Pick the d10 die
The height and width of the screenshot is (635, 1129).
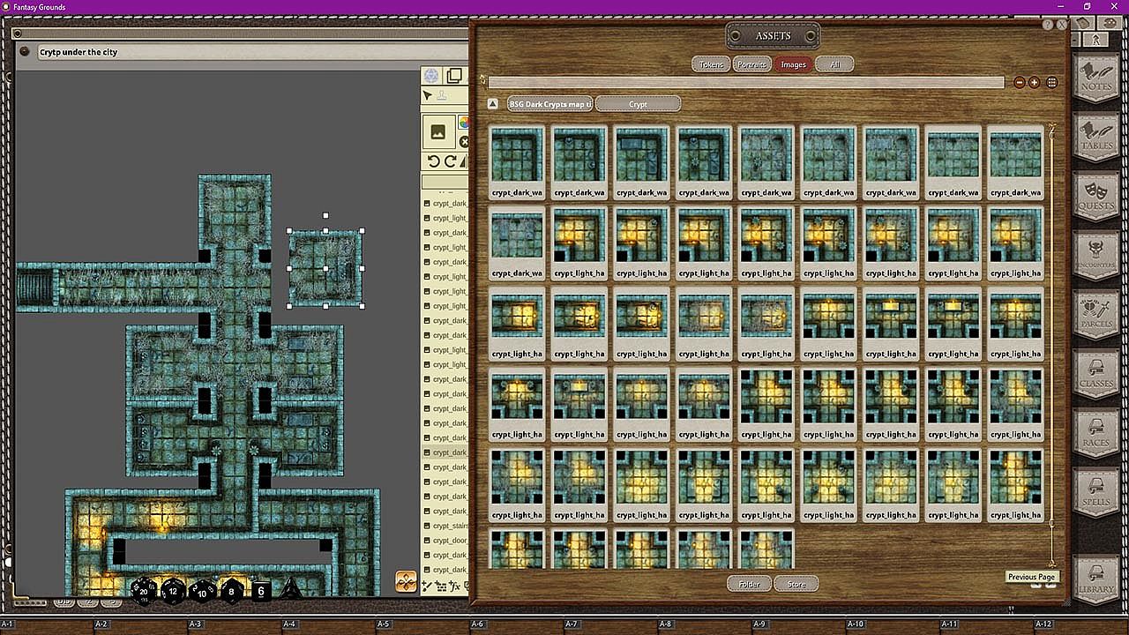202,591
